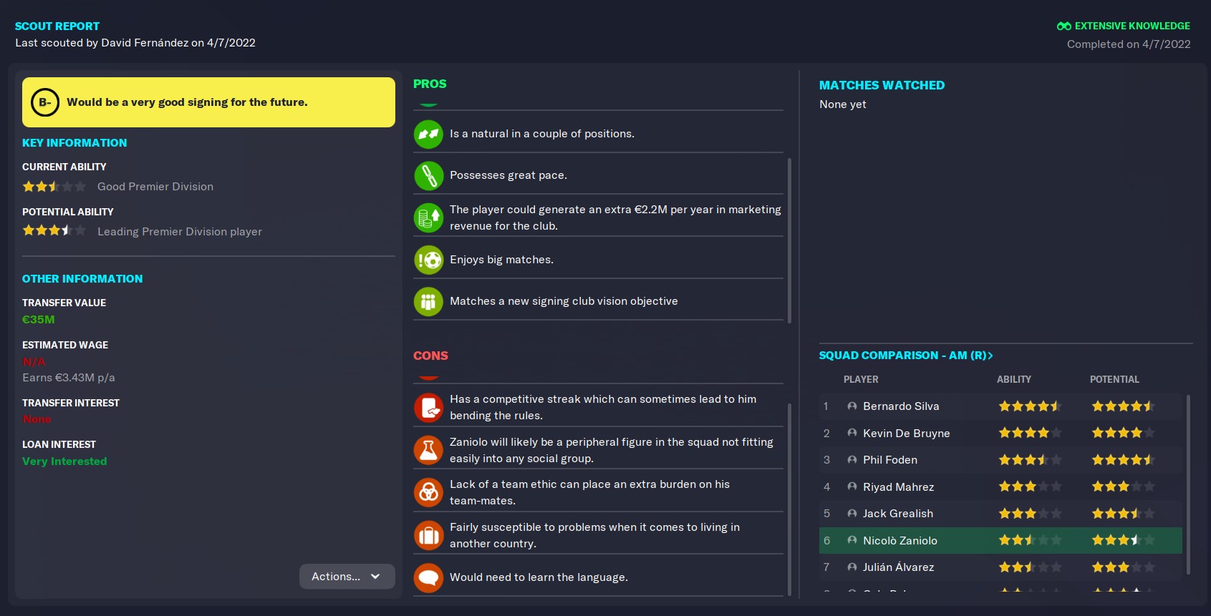The height and width of the screenshot is (616, 1211).
Task: Click Jack Grealish's potential stars
Action: point(1123,514)
